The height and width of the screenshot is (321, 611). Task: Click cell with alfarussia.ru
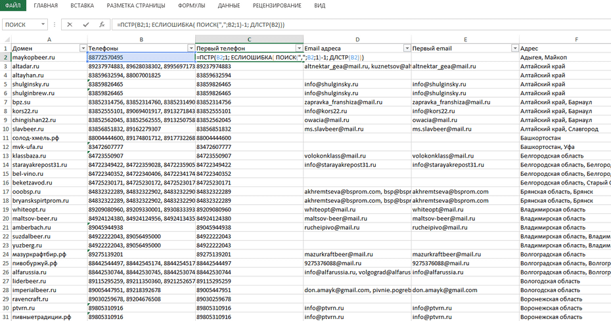coord(49,272)
